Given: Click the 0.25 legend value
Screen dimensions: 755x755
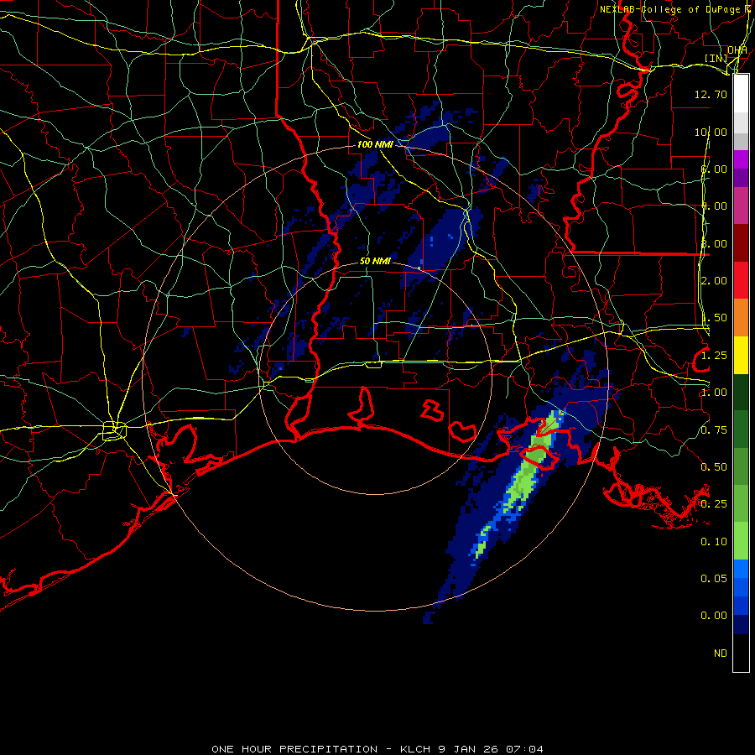Looking at the screenshot, I should click(714, 504).
